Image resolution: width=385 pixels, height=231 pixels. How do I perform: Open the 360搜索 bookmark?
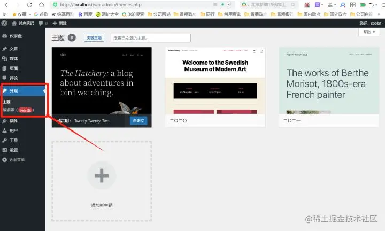click(133, 14)
